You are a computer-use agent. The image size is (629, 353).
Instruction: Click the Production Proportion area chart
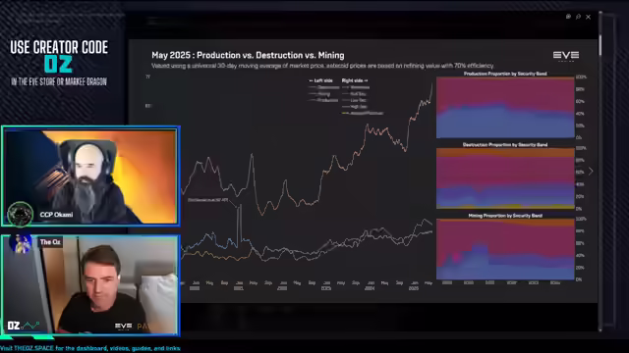[505, 108]
